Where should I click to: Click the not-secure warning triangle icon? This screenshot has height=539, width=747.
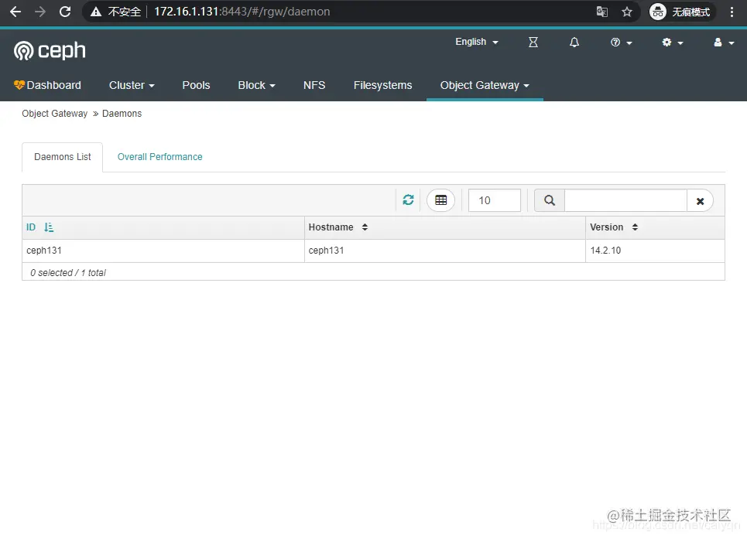point(96,12)
